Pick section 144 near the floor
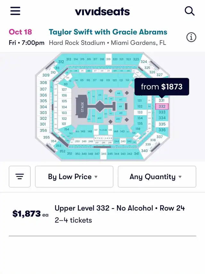 116,131
